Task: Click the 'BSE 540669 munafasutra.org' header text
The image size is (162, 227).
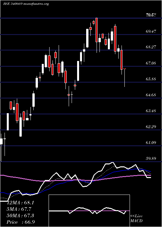Action: click(26, 4)
